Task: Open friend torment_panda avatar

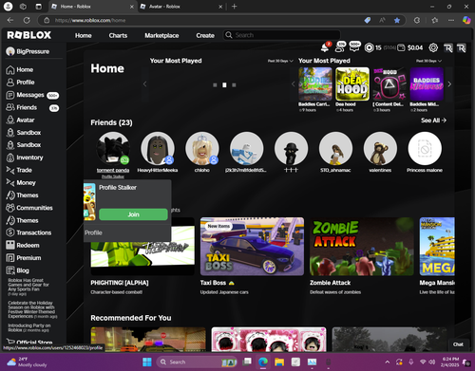Action: (x=113, y=148)
